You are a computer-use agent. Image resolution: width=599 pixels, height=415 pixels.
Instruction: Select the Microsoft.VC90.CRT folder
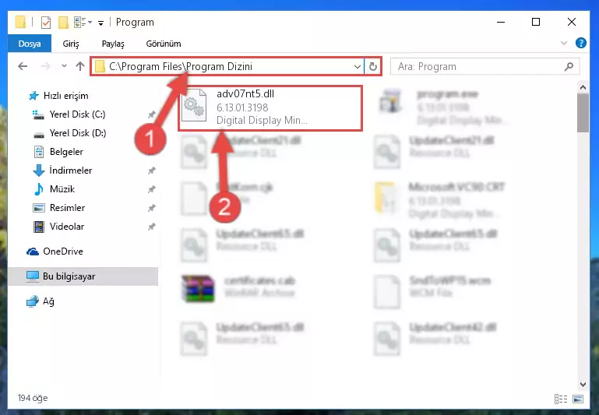[x=440, y=199]
